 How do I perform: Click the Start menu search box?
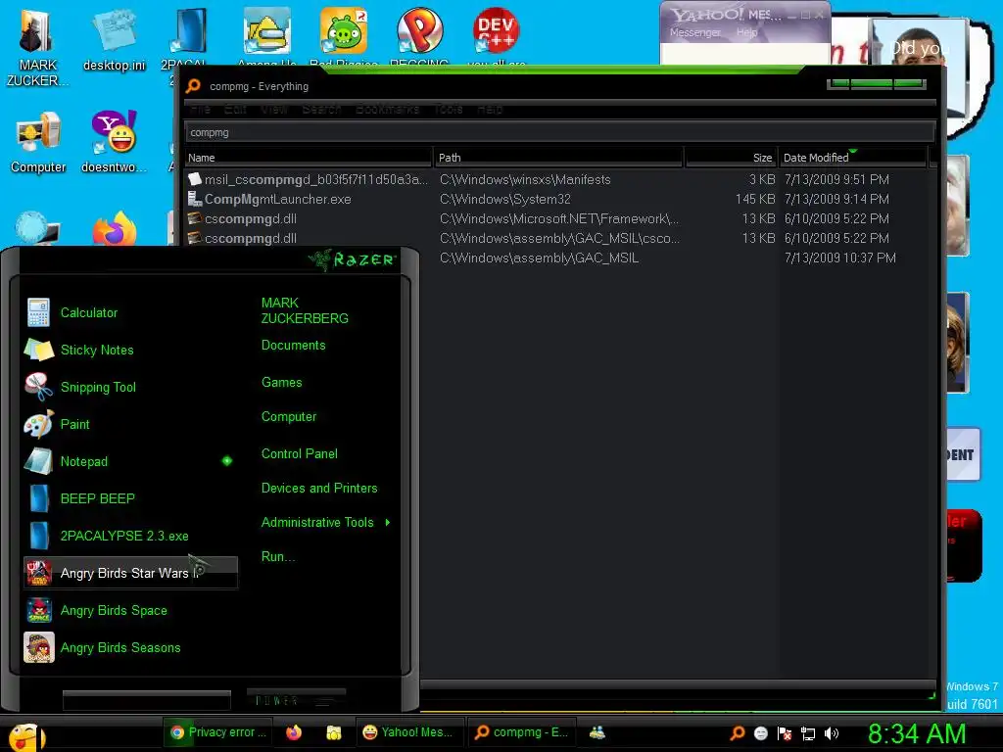pos(147,700)
